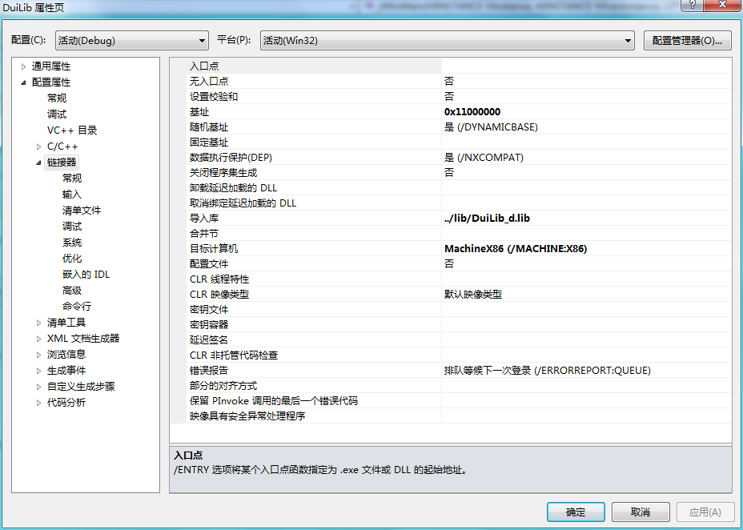
Task: Select 清单文件 under 链接器
Action: [x=82, y=211]
